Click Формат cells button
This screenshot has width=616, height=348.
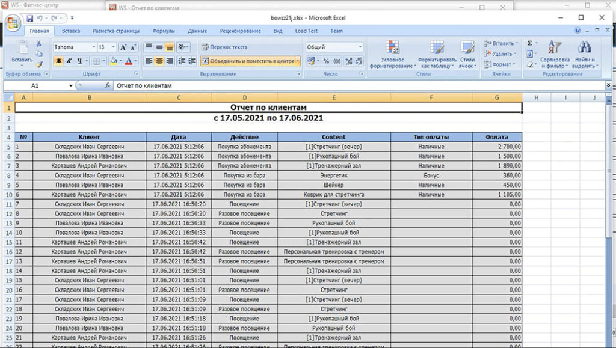[x=499, y=64]
